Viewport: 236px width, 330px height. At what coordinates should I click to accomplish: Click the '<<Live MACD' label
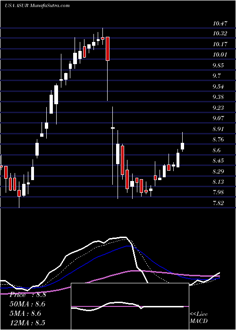click(x=199, y=318)
